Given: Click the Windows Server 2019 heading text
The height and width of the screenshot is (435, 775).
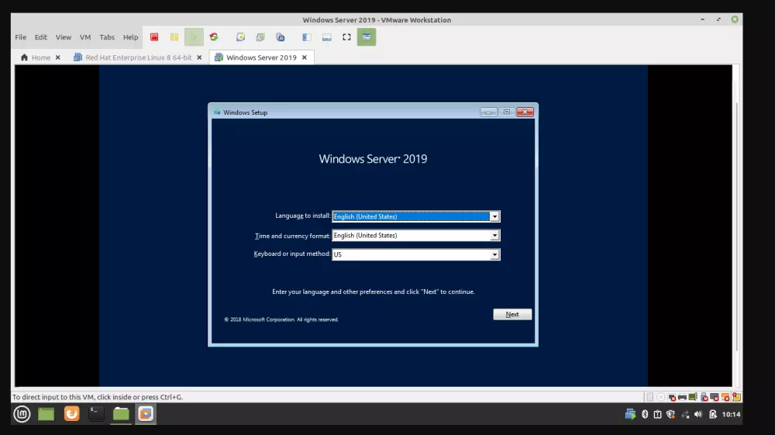Looking at the screenshot, I should (x=373, y=159).
